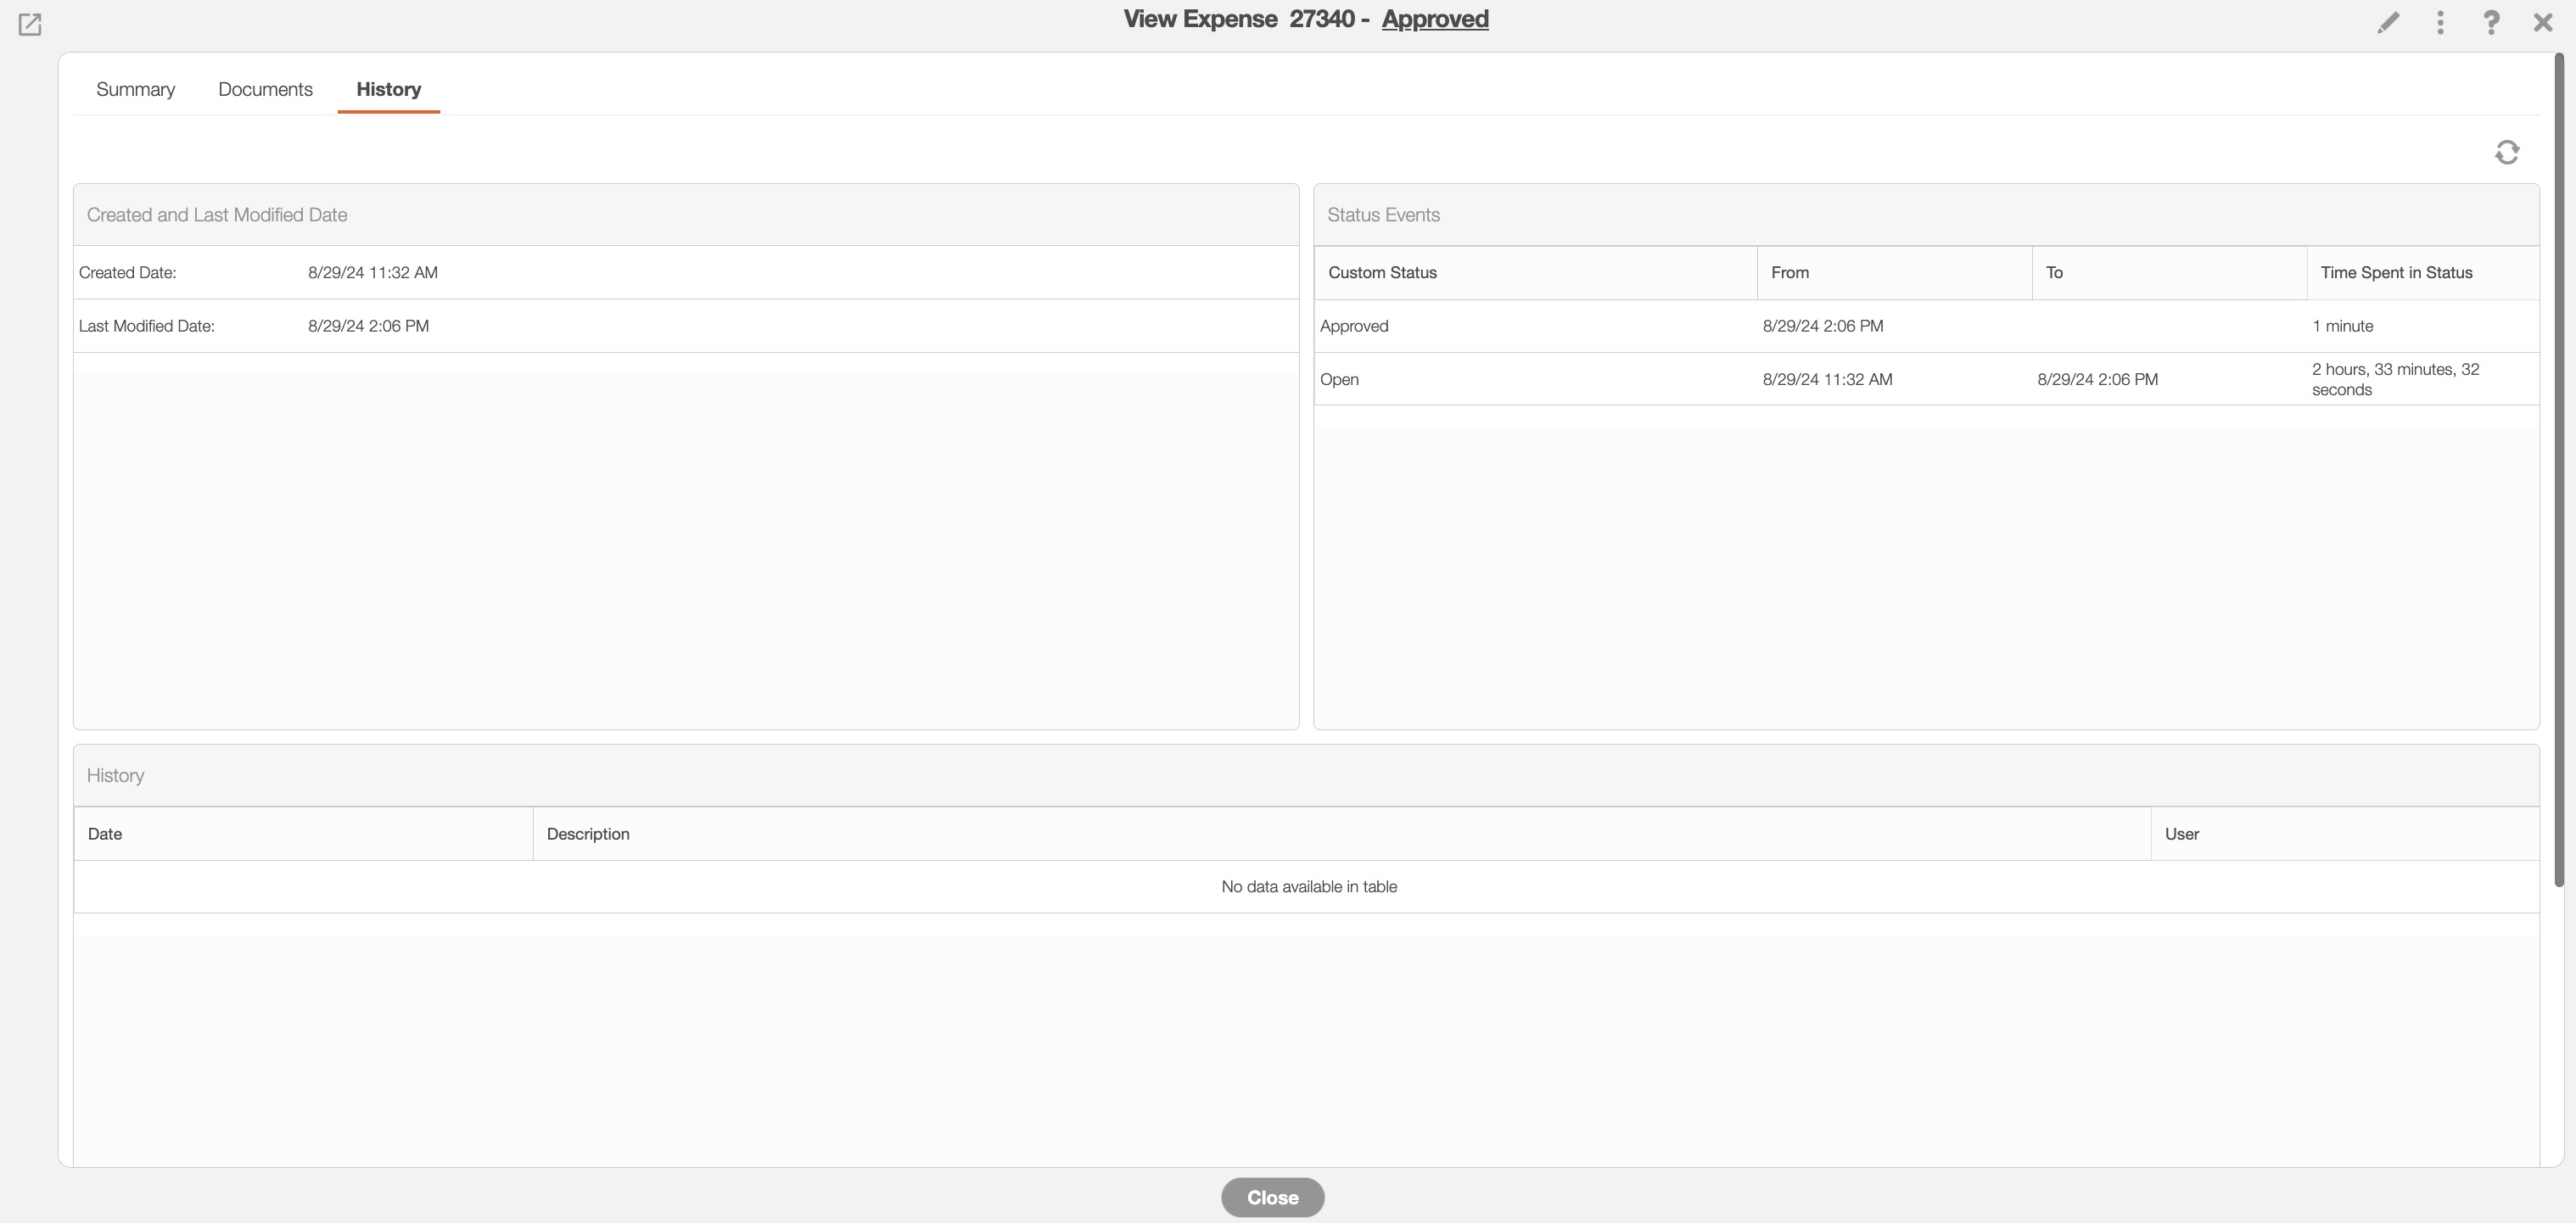Switch to the Documents tab
The image size is (2576, 1223).
click(265, 89)
